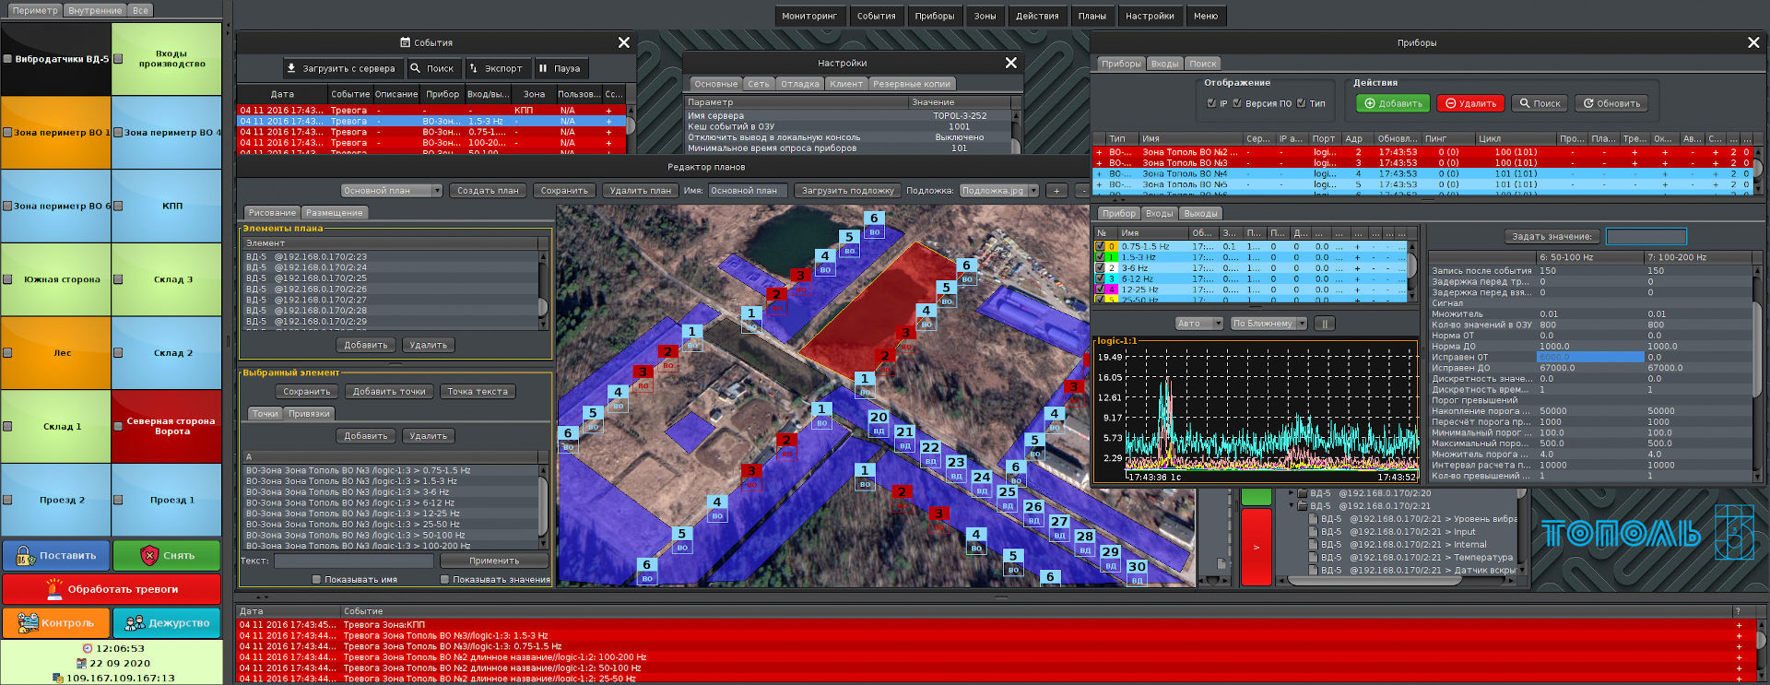Click the Контроль icon button
This screenshot has height=685, width=1770.
click(28, 622)
